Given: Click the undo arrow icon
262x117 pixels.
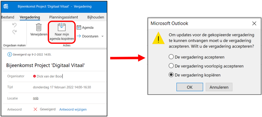Looking at the screenshot, I should [x=15, y=25].
